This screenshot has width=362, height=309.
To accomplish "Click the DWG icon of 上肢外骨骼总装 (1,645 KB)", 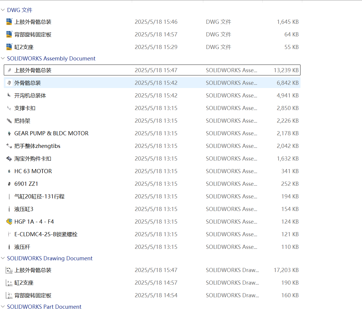I will pos(9,22).
